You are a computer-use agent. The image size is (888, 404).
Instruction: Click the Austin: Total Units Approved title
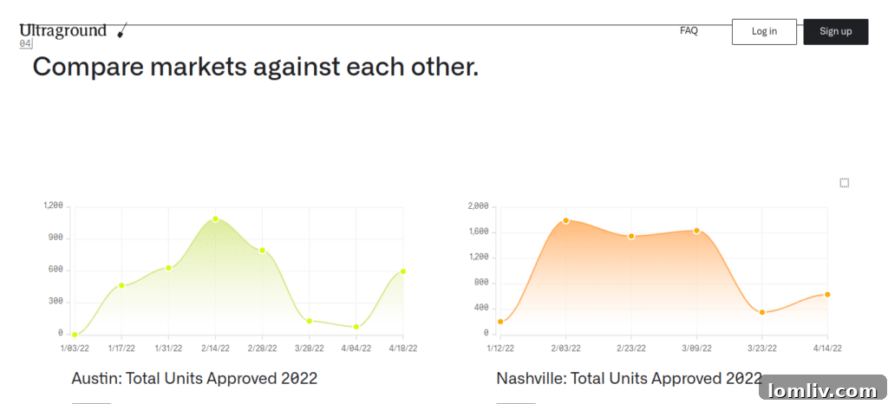click(x=194, y=379)
